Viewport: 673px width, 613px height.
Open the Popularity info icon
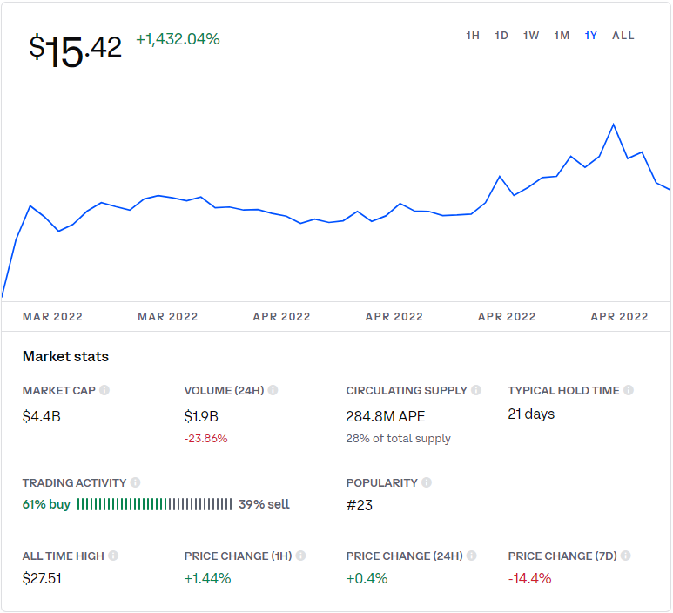click(x=427, y=482)
